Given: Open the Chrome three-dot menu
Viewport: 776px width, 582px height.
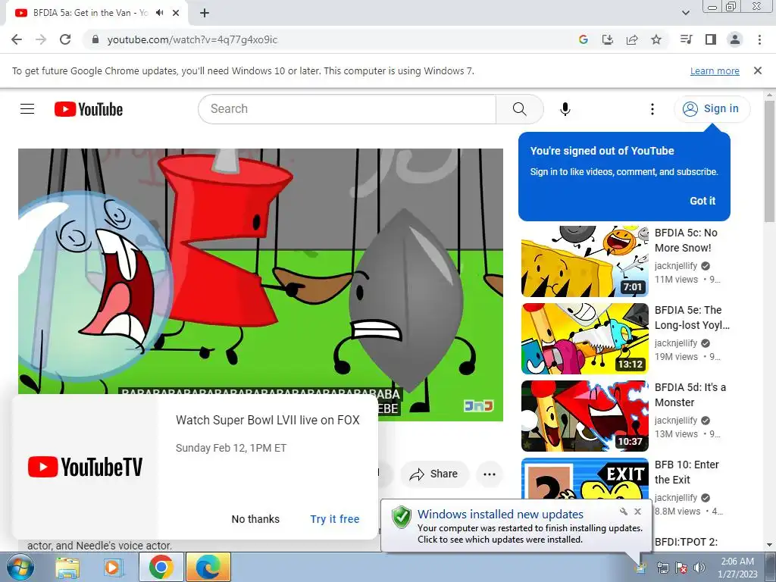Looking at the screenshot, I should point(759,39).
